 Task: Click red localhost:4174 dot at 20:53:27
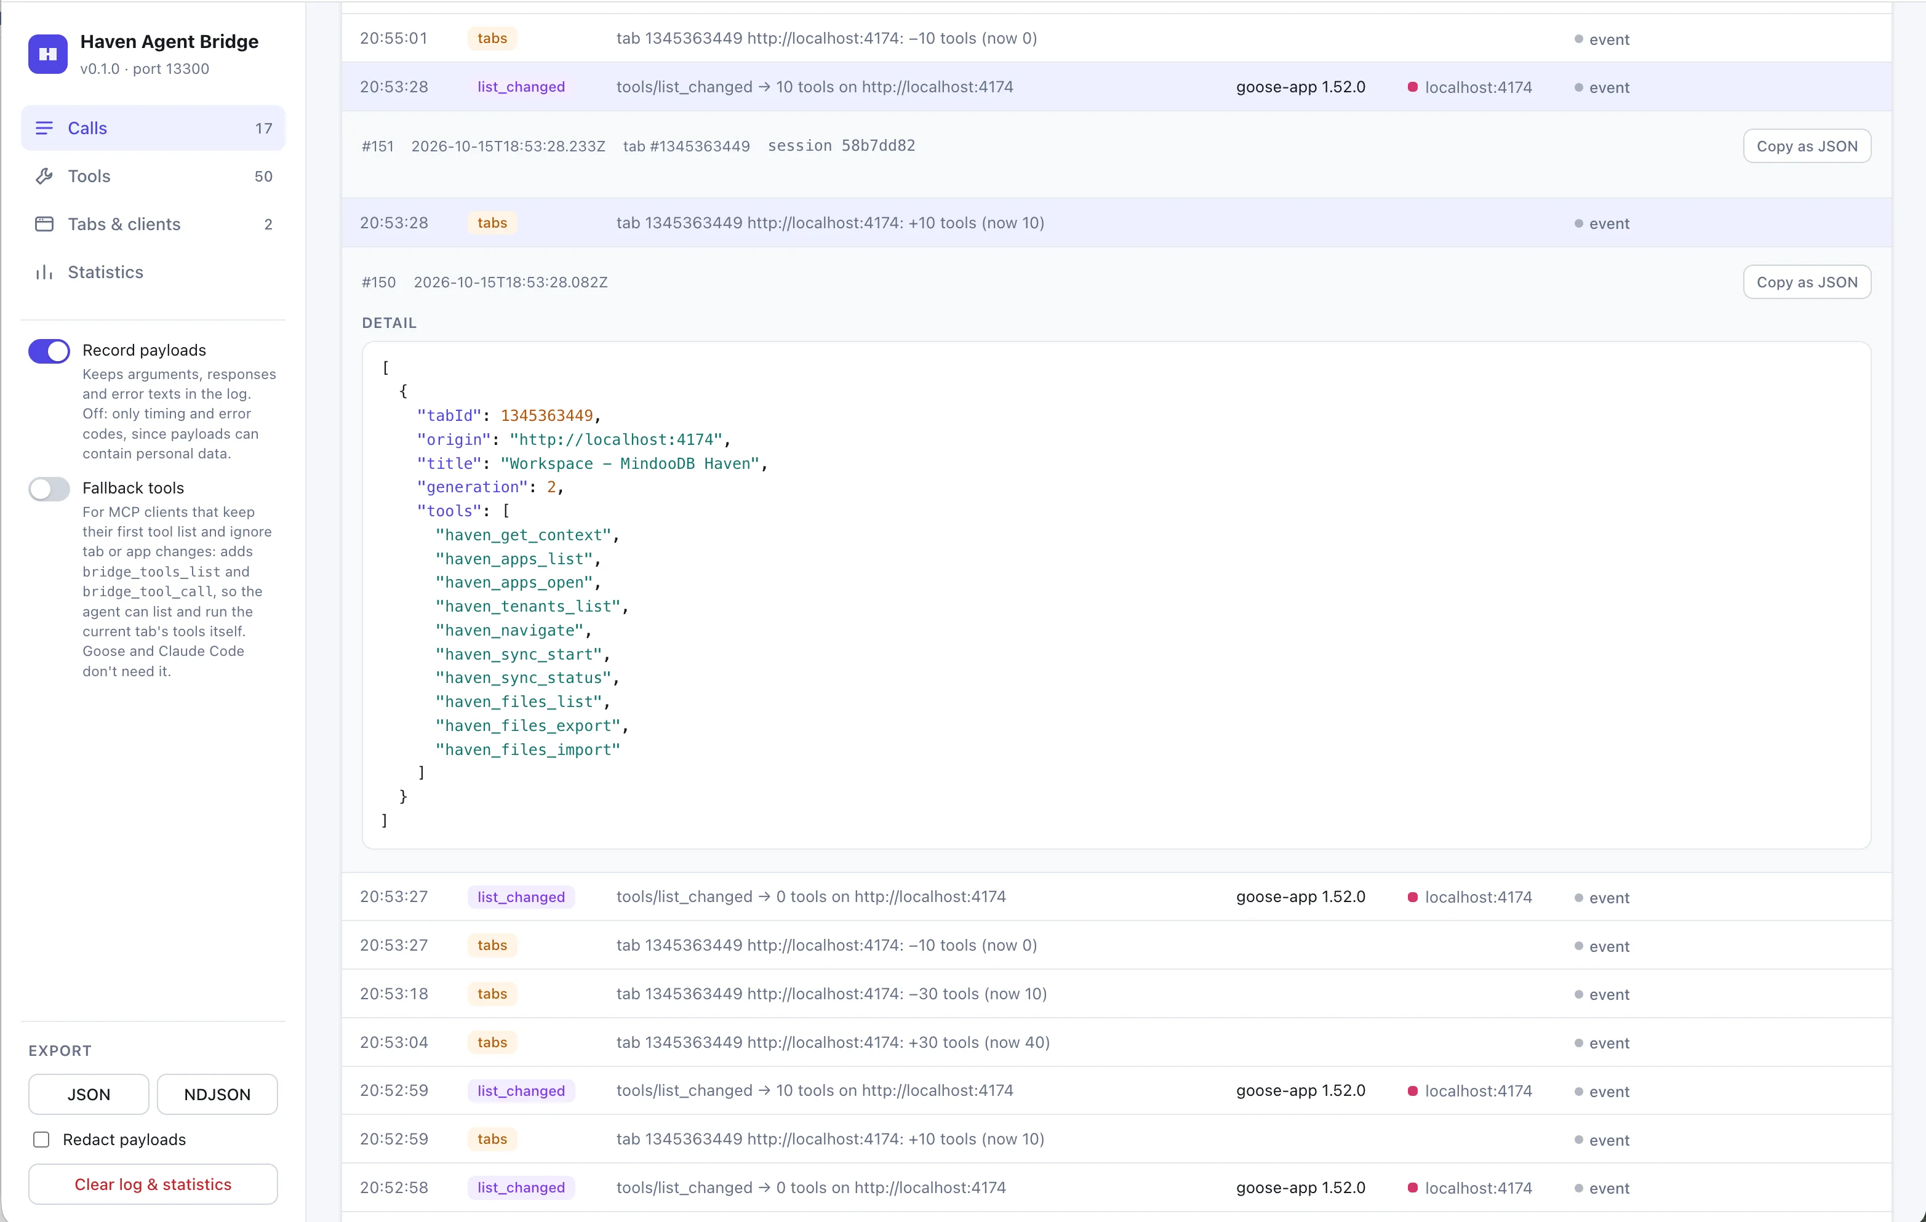(x=1413, y=897)
